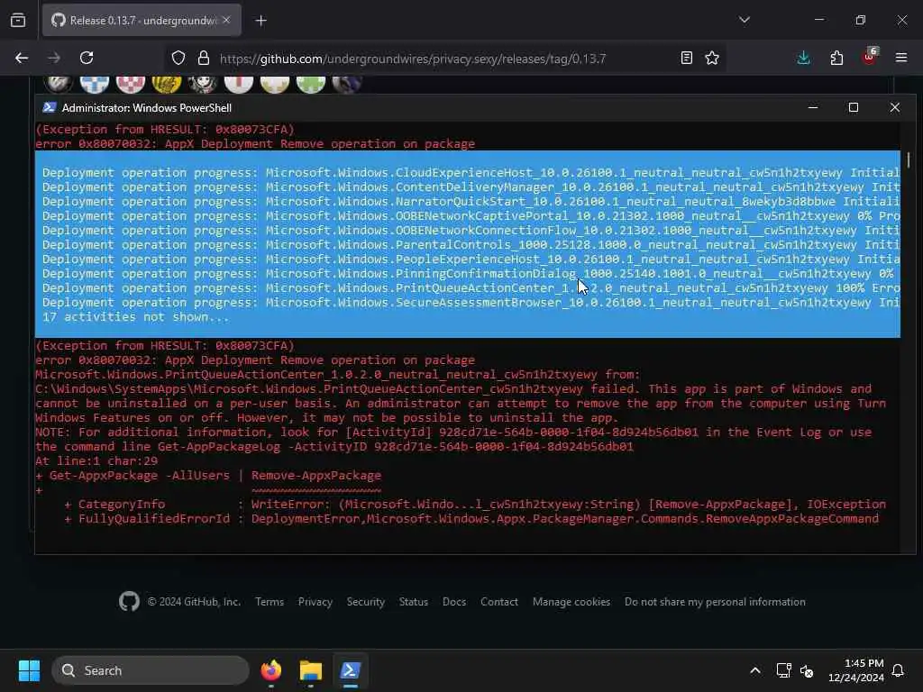Click the network display tray icon

point(783,670)
